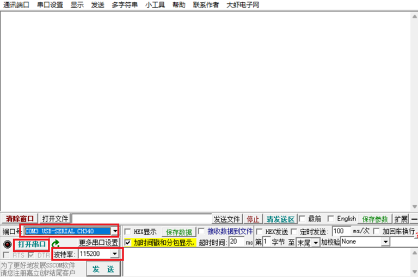This screenshot has width=418, height=277.
Task: Click the red record indicator icon
Action: click(x=8, y=244)
